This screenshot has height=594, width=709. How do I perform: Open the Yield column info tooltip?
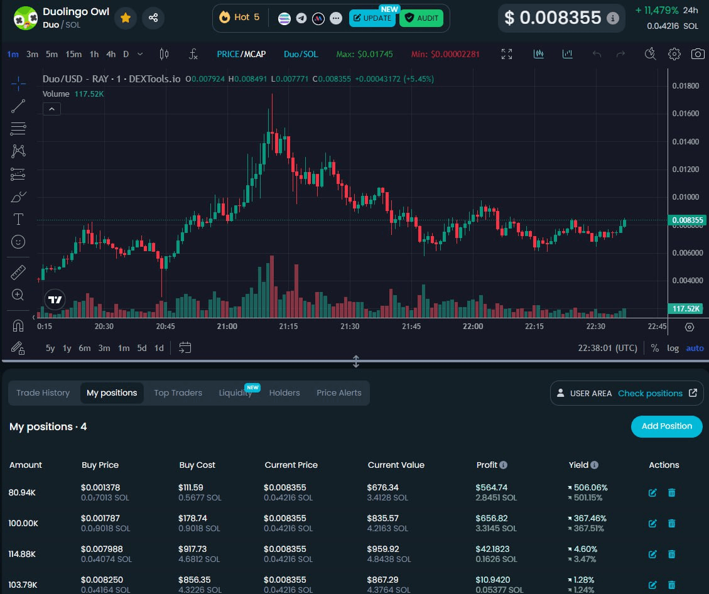[595, 465]
